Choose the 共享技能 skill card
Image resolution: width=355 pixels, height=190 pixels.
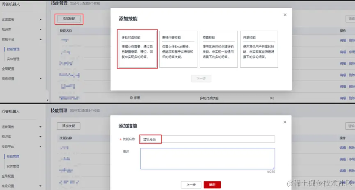[x=259, y=49]
